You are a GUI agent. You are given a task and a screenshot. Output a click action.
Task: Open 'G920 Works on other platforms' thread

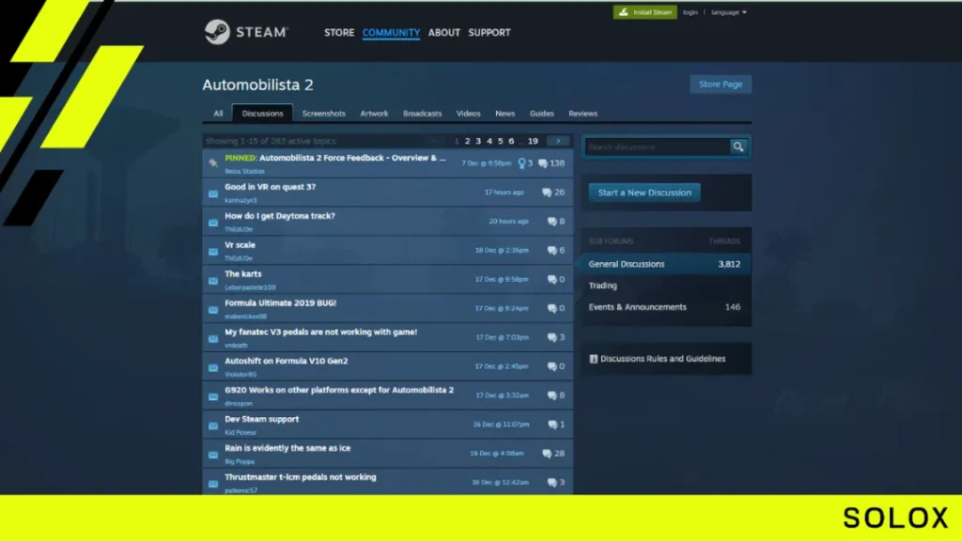(x=339, y=390)
